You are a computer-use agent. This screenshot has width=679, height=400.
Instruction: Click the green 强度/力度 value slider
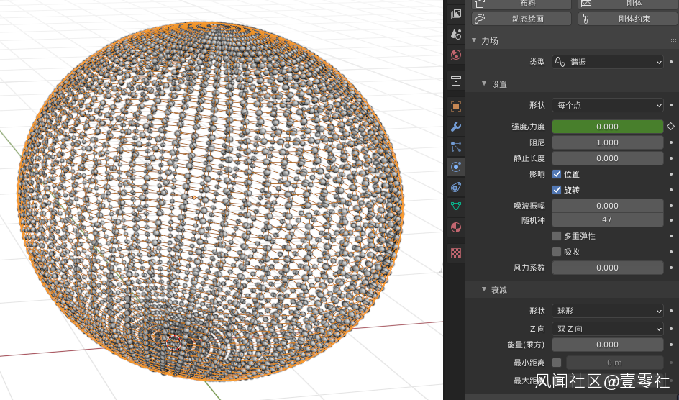(607, 127)
